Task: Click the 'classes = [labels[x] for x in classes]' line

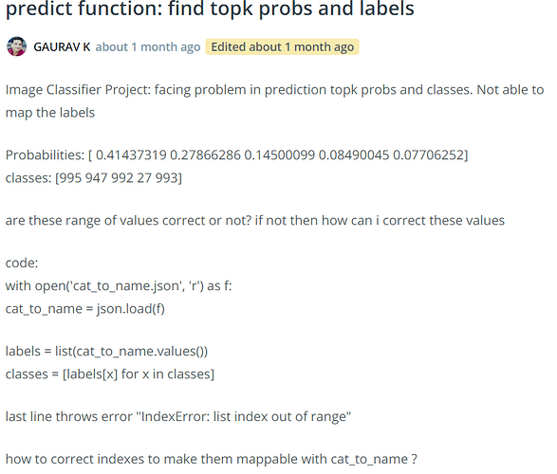Action: point(110,374)
